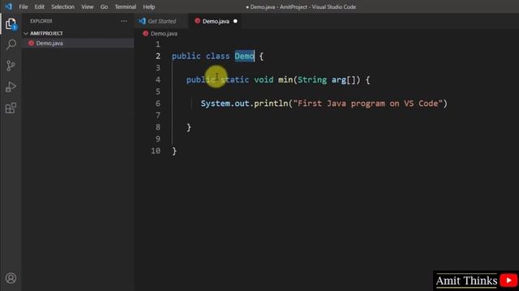
Task: Click the highlighted class name Demo
Action: click(244, 56)
